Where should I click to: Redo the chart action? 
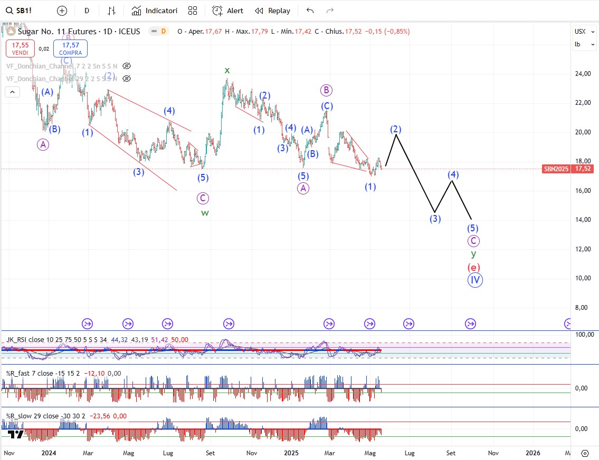330,11
